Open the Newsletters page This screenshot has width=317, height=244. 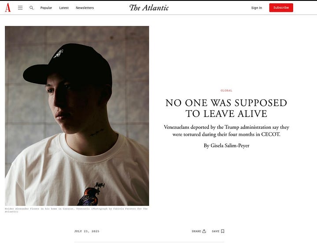tap(85, 7)
